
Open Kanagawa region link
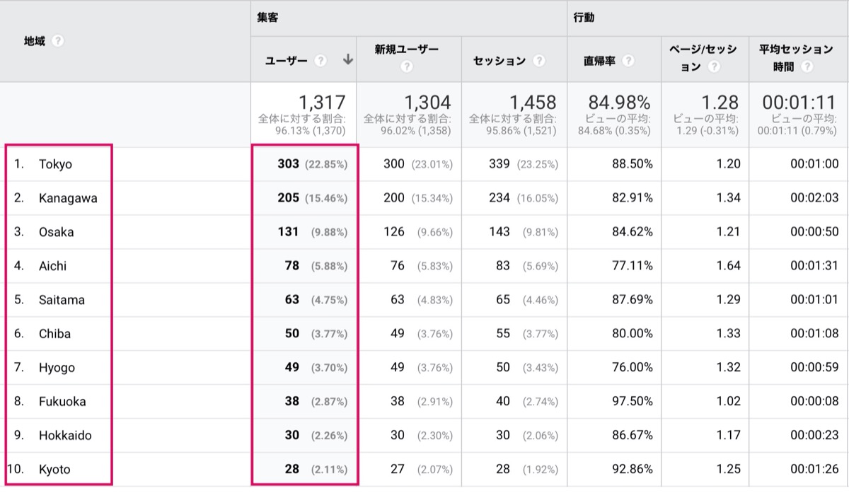[68, 198]
